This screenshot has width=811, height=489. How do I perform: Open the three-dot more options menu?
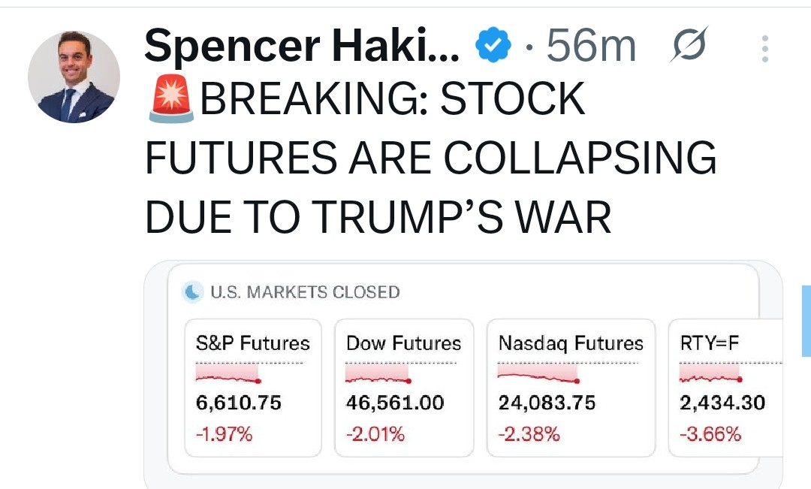(764, 49)
